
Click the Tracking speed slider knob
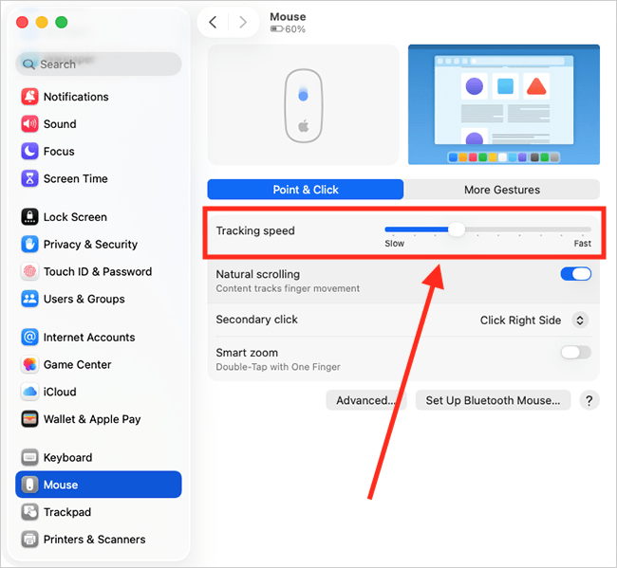(x=457, y=229)
